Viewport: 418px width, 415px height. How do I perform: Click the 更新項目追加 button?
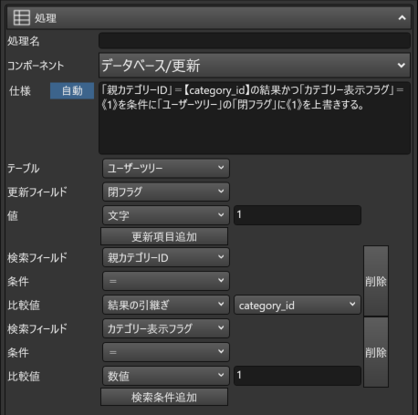tap(164, 236)
